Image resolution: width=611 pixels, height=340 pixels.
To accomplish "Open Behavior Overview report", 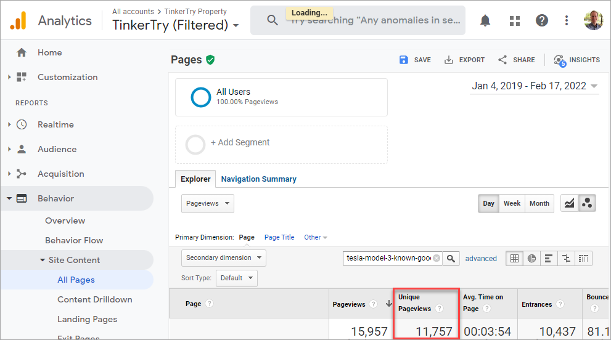I will [x=65, y=221].
